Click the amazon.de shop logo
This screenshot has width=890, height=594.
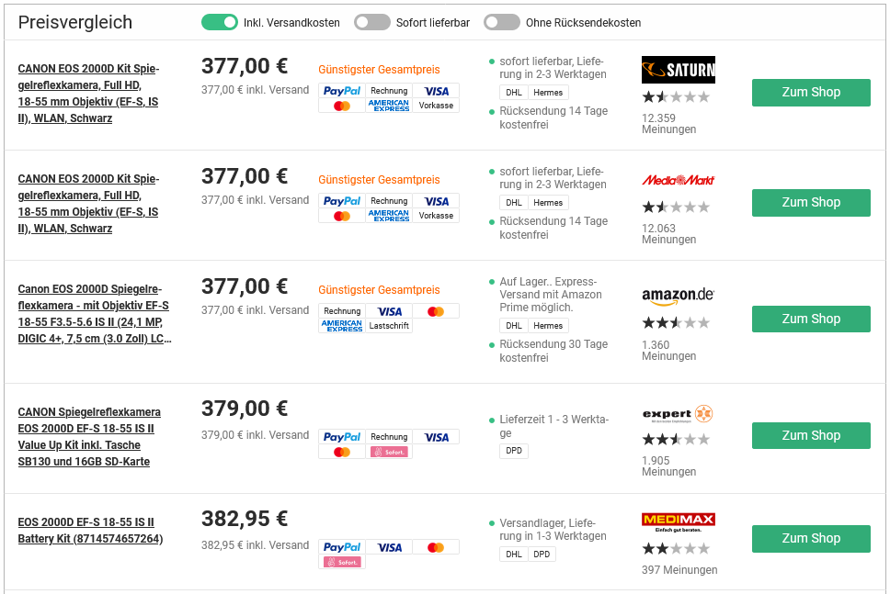click(678, 296)
